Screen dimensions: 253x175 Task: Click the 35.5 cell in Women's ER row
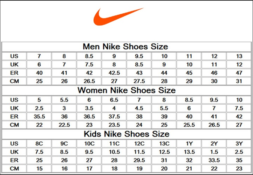coord(39,117)
